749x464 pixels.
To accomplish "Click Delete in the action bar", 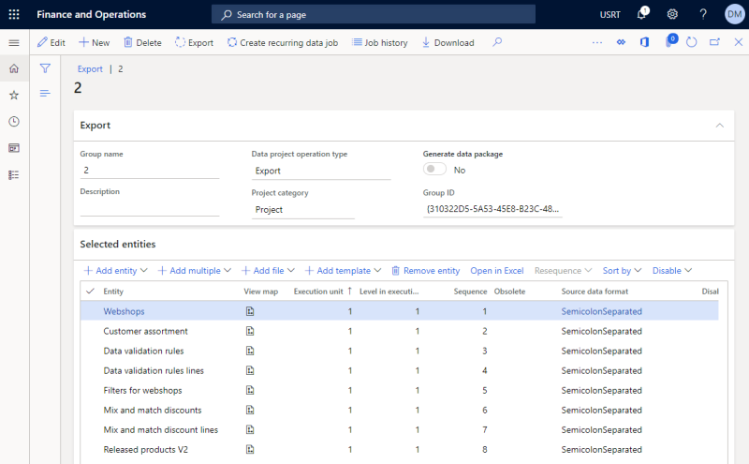I will [x=142, y=42].
